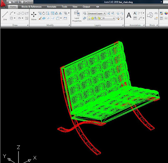Select the Rectangle tool
The height and width of the screenshot is (163, 168).
click(x=26, y=13)
